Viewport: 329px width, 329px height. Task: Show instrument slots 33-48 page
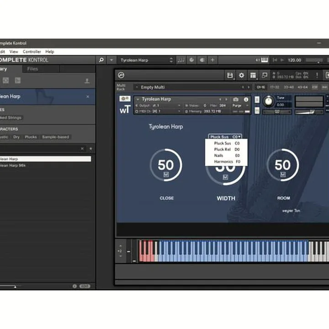[x=288, y=87]
